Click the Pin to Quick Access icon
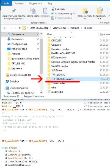Screen dimensions: 110x166 (x=14, y=11)
